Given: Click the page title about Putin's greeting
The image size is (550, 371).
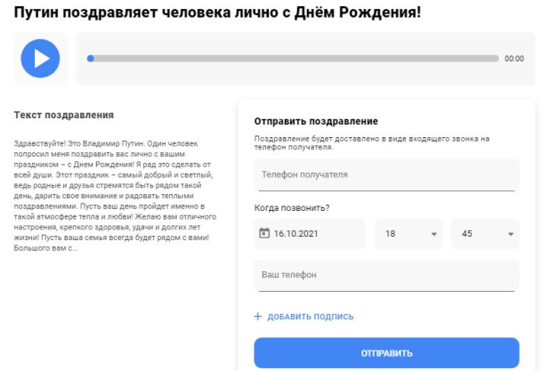Looking at the screenshot, I should click(x=217, y=12).
